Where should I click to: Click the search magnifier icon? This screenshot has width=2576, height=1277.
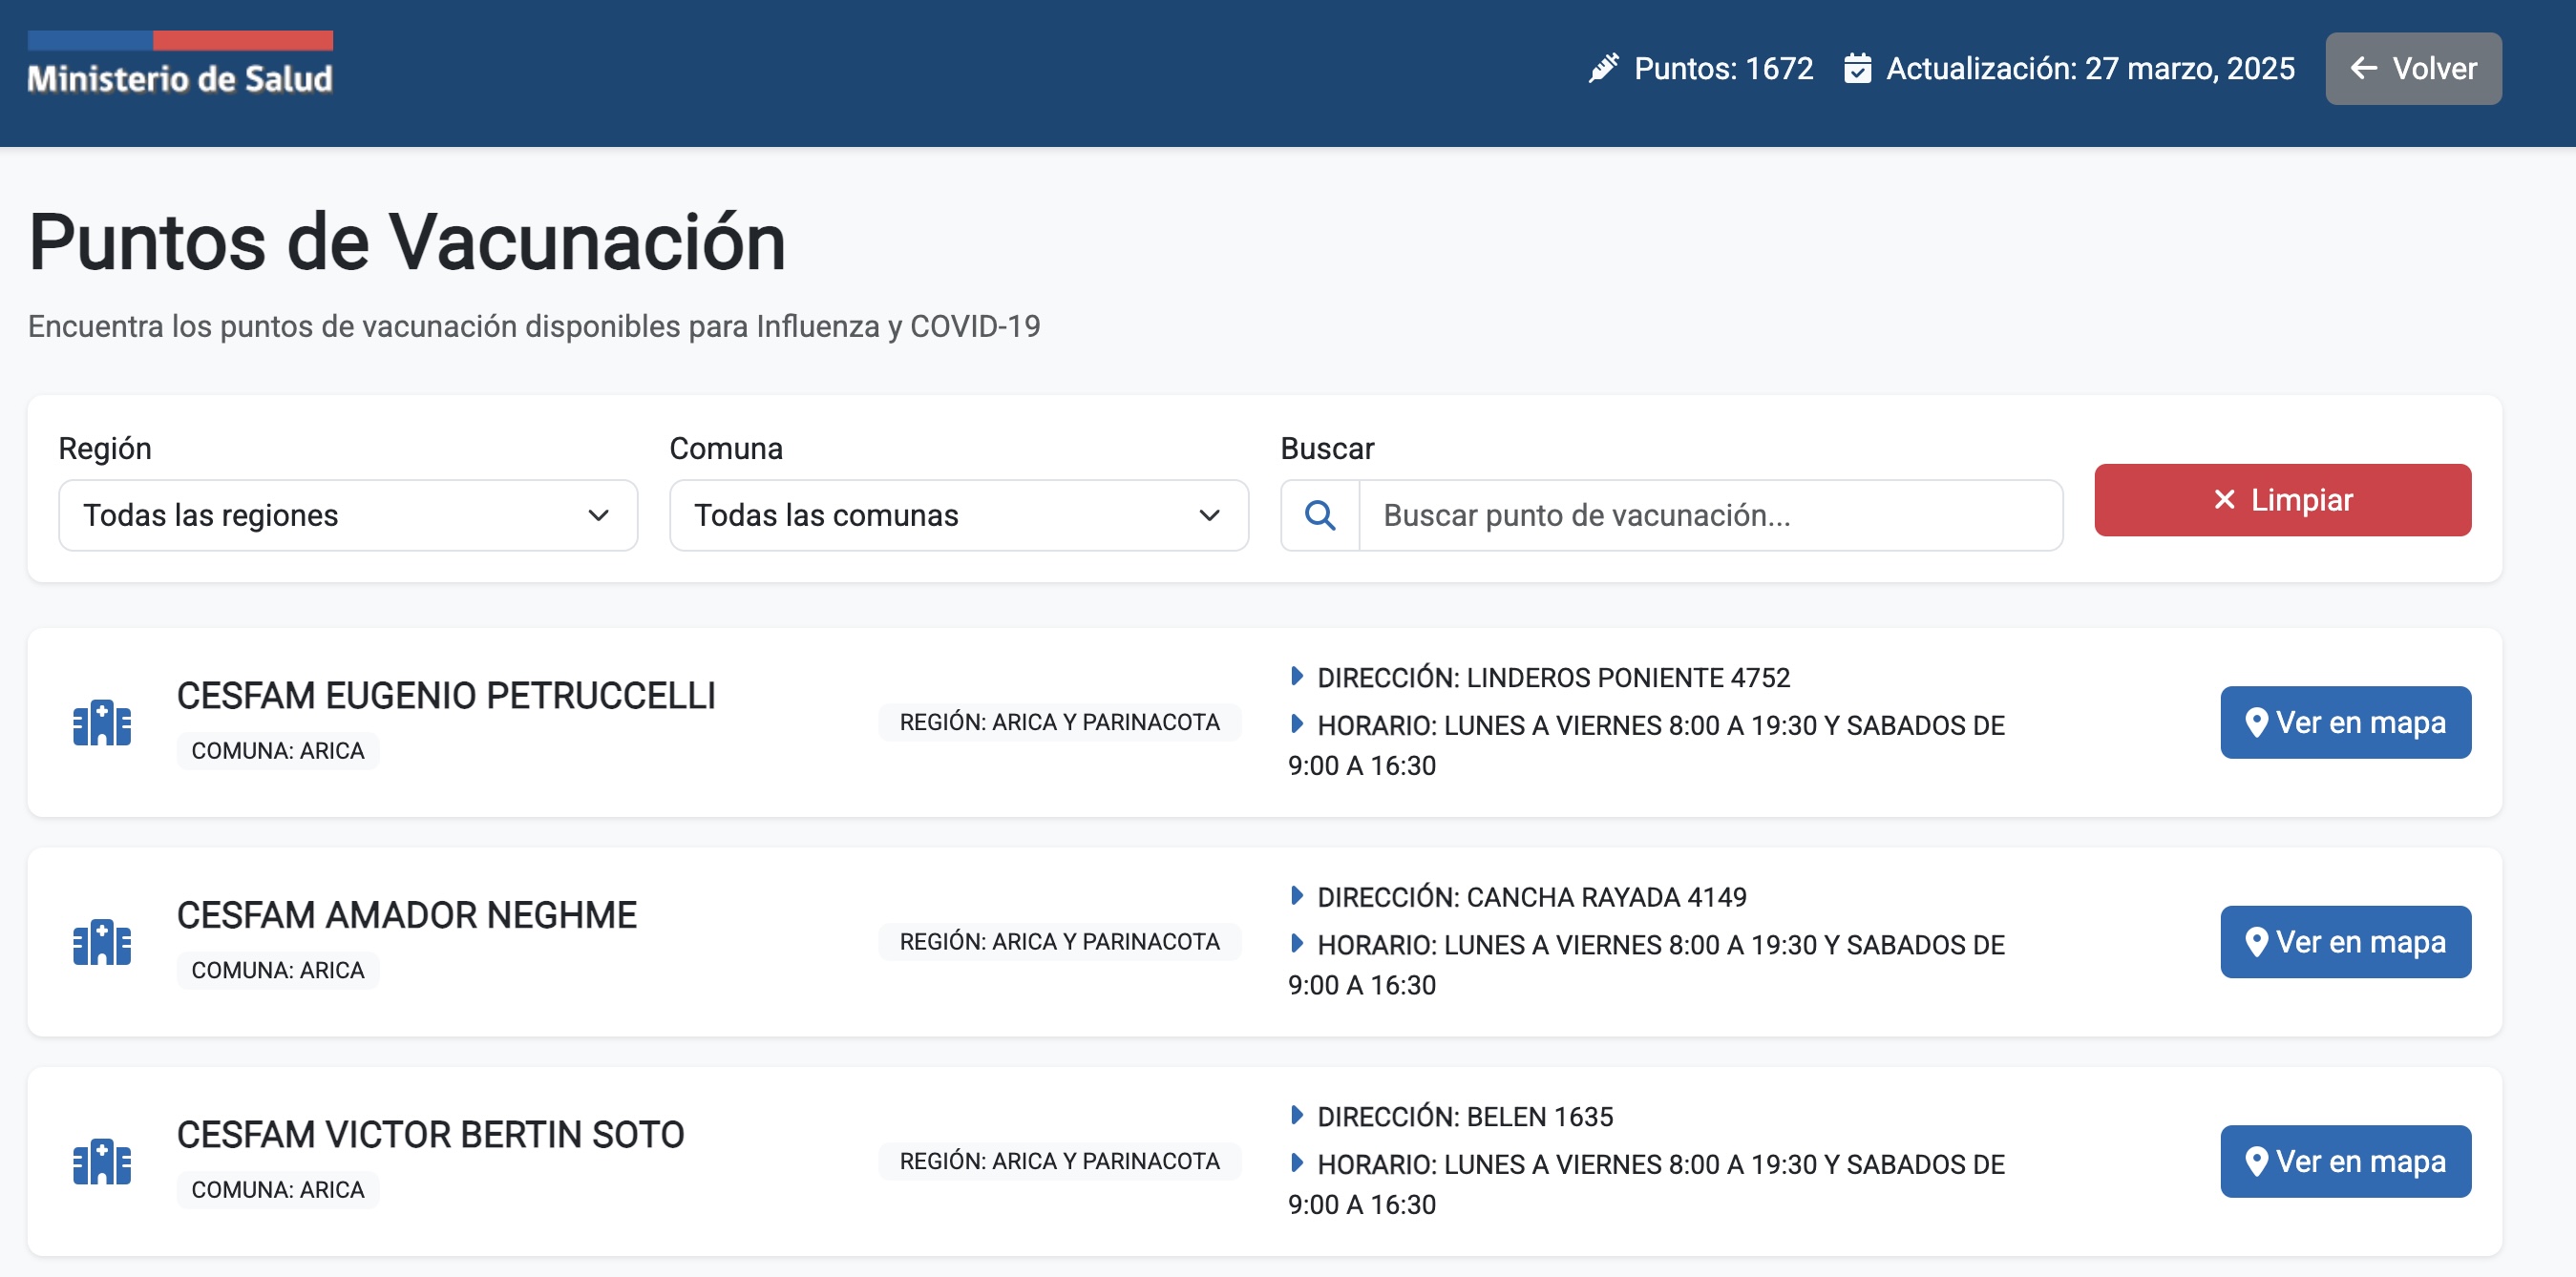tap(1320, 515)
